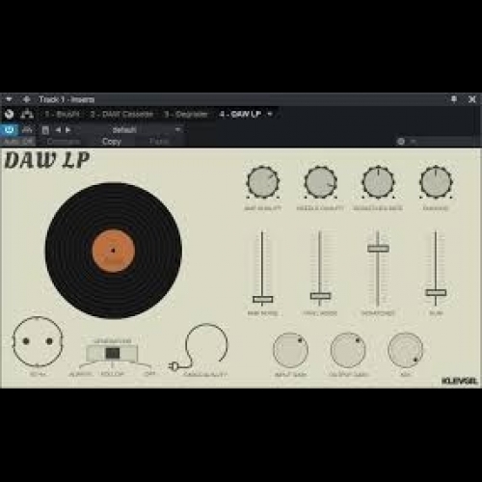Set Generation mode to Follow

[112, 374]
